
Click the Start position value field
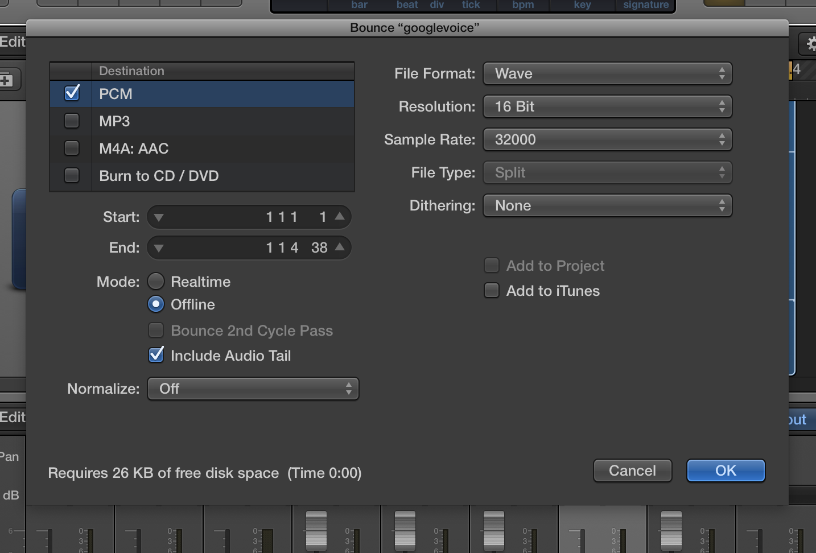[x=249, y=217]
